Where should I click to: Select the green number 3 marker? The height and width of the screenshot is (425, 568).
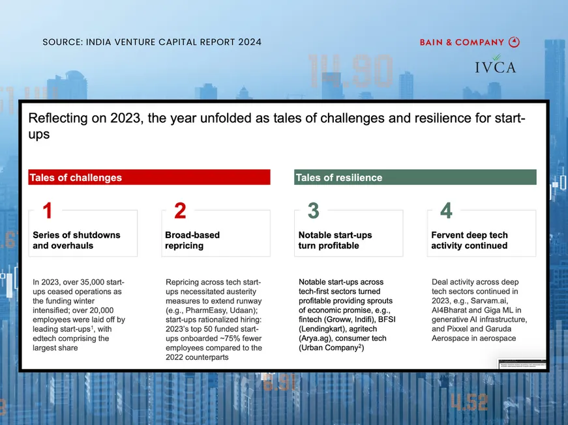tap(313, 211)
